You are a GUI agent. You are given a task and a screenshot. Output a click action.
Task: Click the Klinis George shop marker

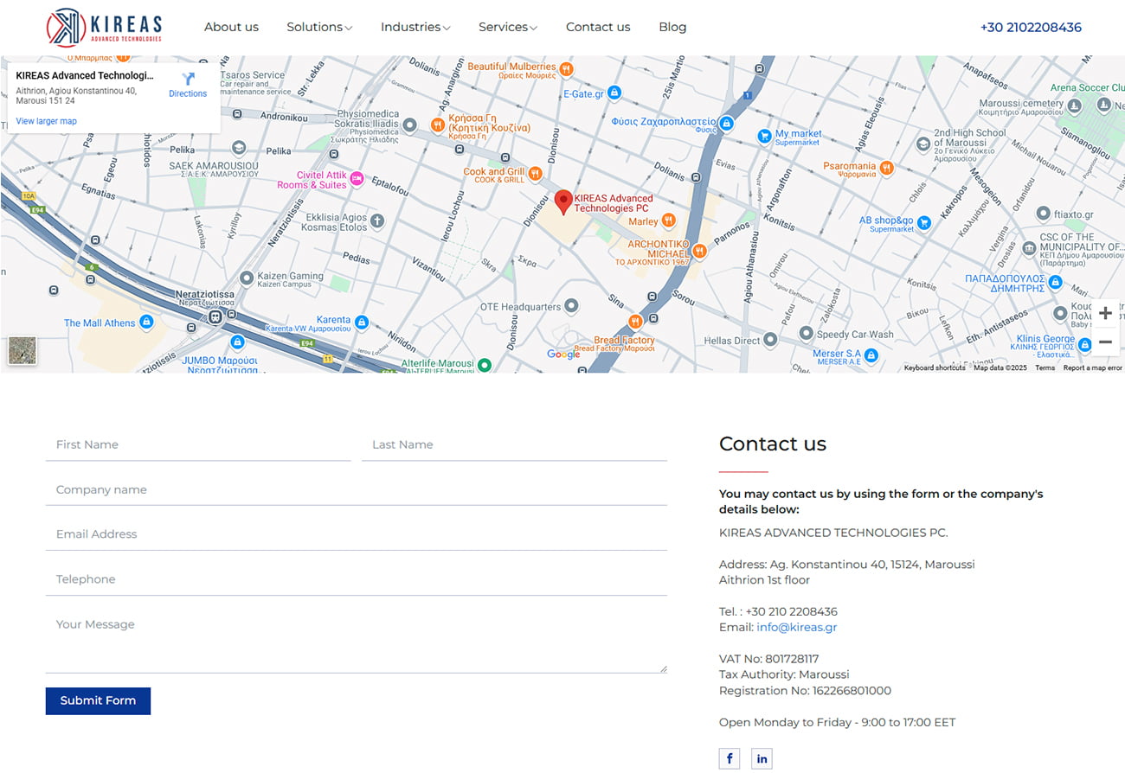pyautogui.click(x=1084, y=344)
